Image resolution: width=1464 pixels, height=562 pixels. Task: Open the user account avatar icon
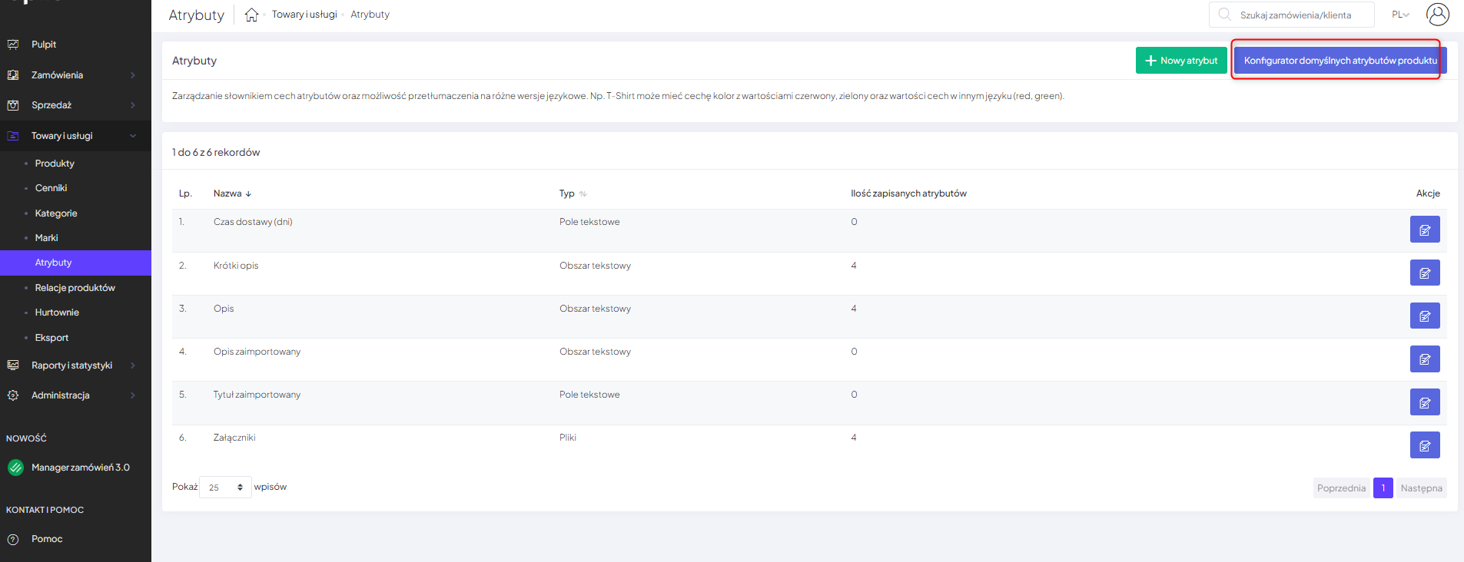coord(1437,15)
